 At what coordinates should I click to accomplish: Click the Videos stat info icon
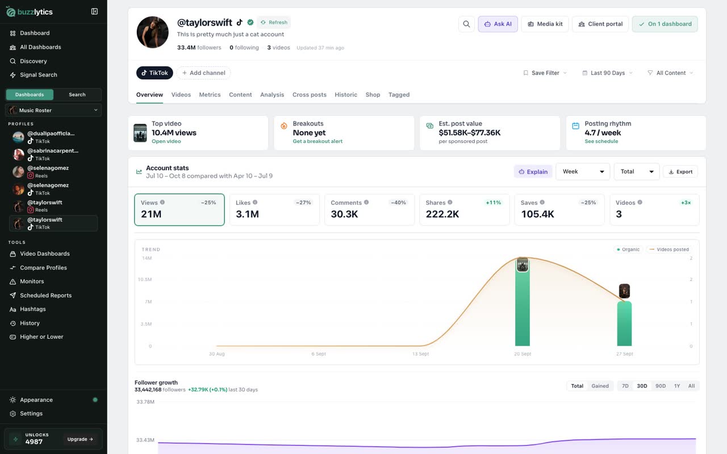[x=640, y=202]
